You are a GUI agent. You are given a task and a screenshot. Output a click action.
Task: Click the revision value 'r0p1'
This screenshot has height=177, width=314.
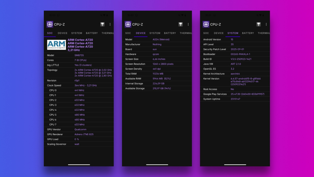pyautogui.click(x=77, y=81)
